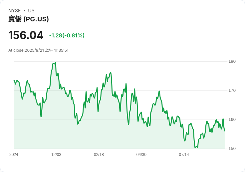Click the 160 y-axis price label
Image resolution: width=245 pixels, height=172 pixels.
(232, 120)
